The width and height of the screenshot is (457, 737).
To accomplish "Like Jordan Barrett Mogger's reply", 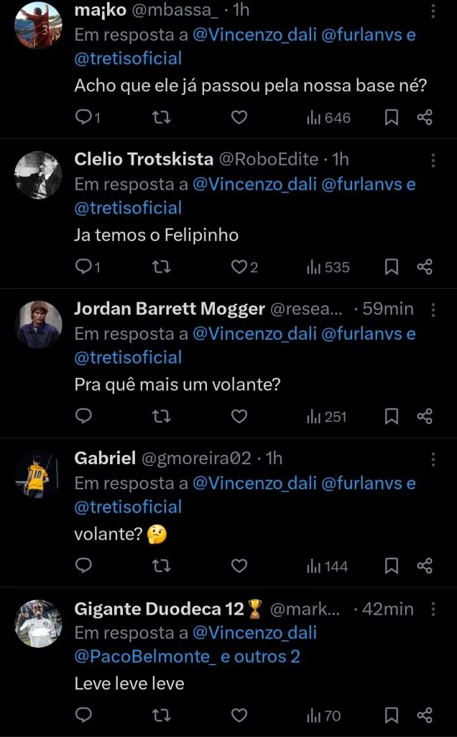I will click(x=239, y=416).
